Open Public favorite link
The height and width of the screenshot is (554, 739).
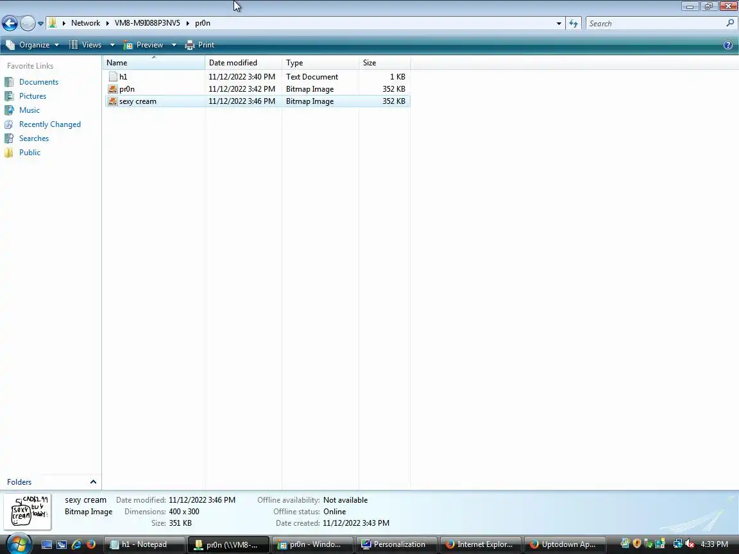[30, 153]
